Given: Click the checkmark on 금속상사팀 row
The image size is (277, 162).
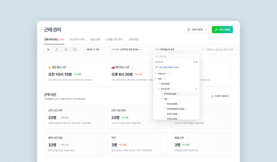Looking at the screenshot, I should pos(196,89).
